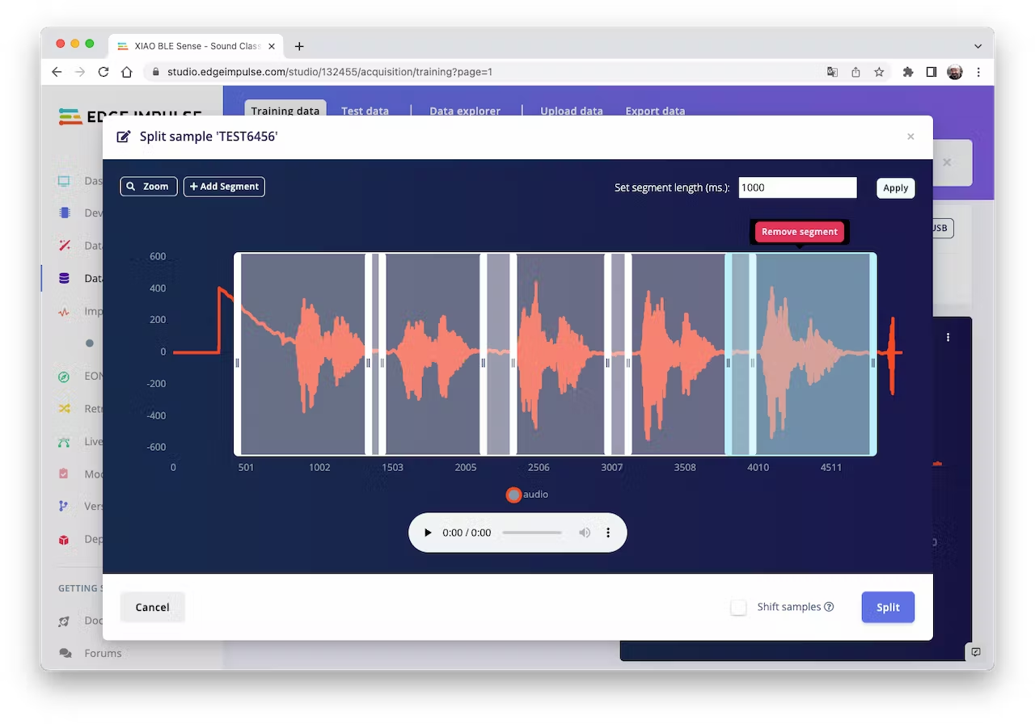Click the Model testing clipboard icon

pos(65,474)
